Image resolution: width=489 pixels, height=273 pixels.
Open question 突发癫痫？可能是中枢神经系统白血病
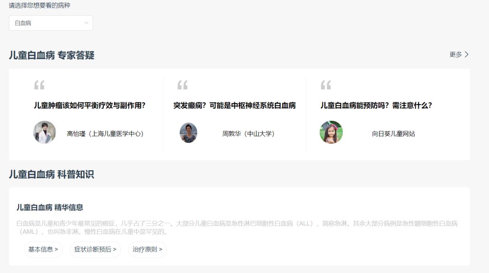[236, 105]
